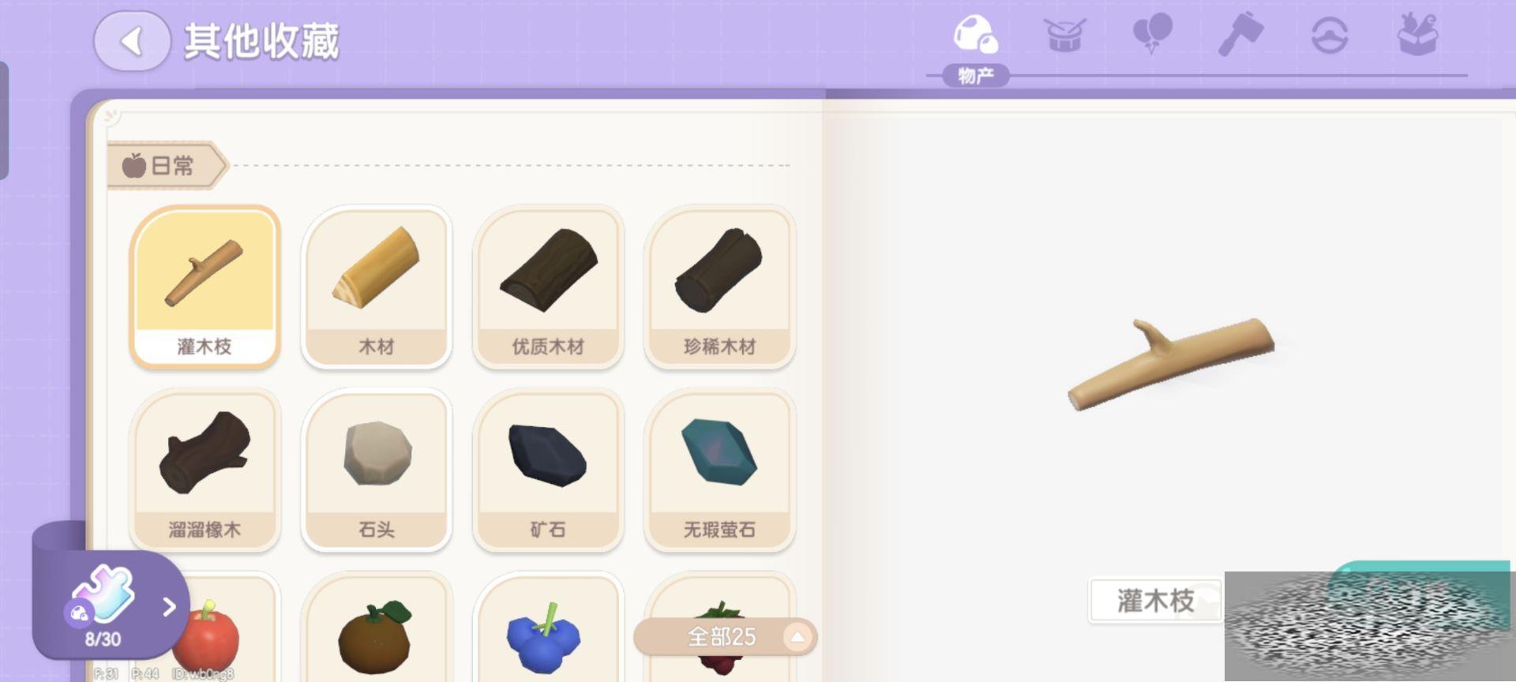This screenshot has height=682, width=1516.
Task: Select the 木材 wood item
Action: click(x=377, y=287)
